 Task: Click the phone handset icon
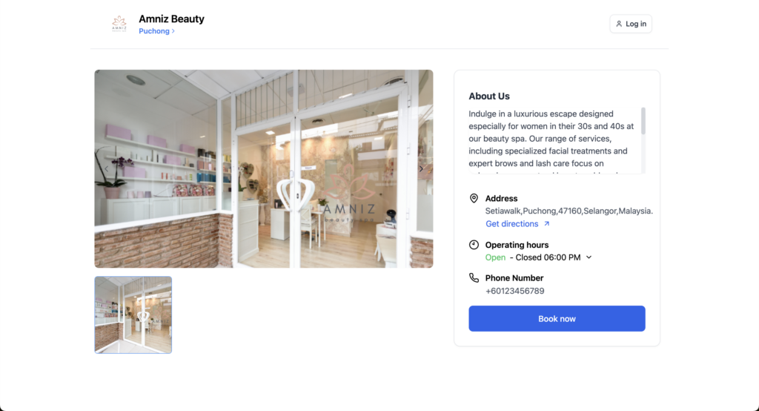[x=474, y=278]
